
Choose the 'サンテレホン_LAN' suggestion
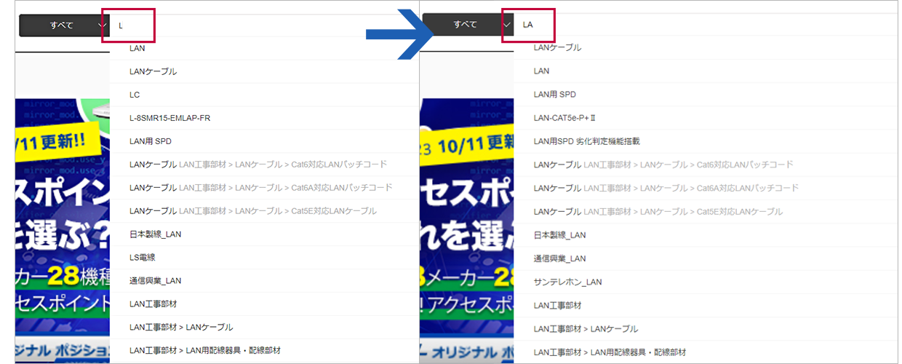pos(567,282)
